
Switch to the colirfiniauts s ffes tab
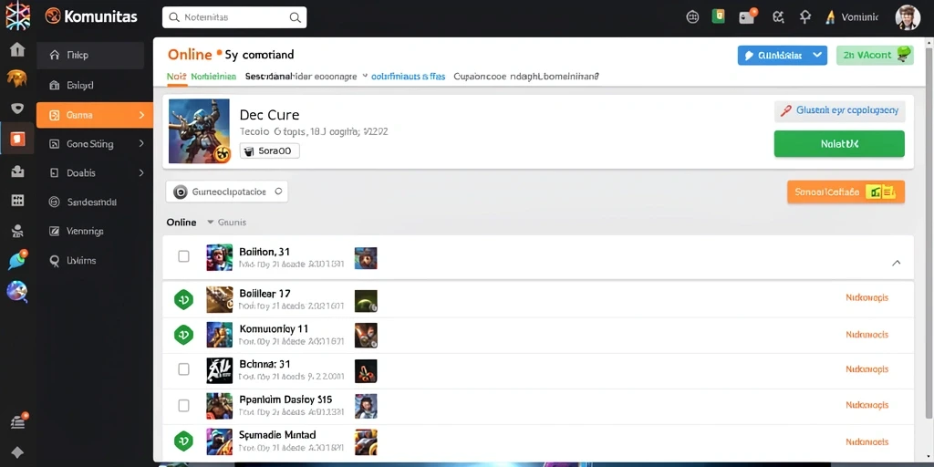click(408, 77)
